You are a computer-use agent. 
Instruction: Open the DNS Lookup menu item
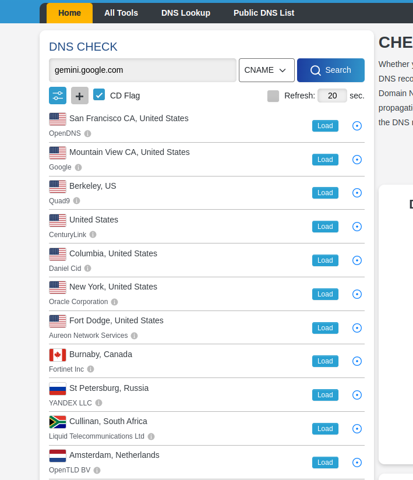click(x=185, y=13)
